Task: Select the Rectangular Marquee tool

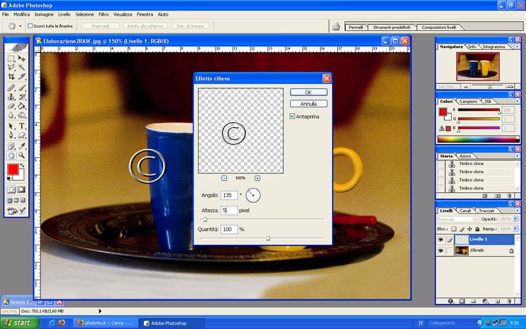Action: coord(11,58)
